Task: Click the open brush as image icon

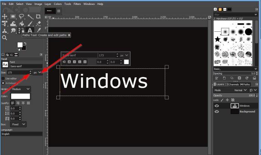Action: [x=254, y=78]
